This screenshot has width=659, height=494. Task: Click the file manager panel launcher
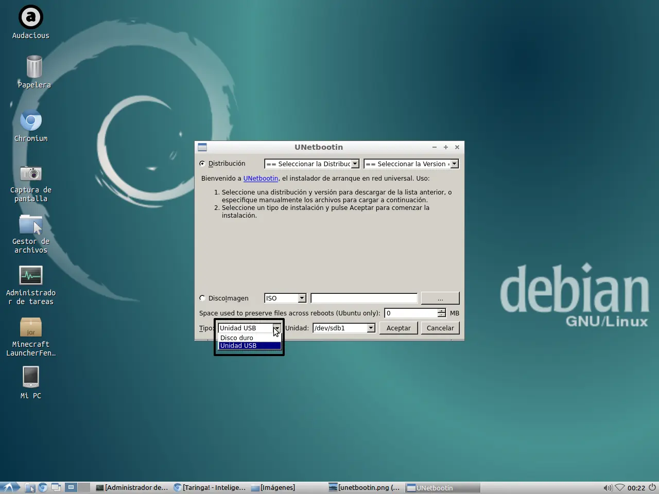30,487
